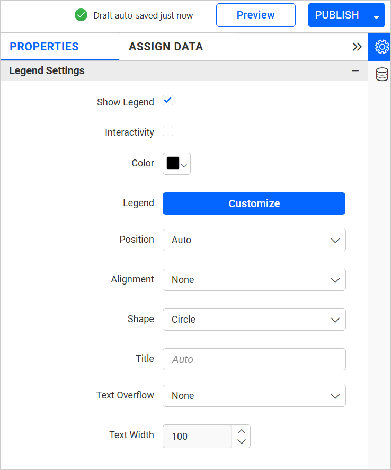391x470 pixels.
Task: Decrease Text Width with down arrow
Action: click(242, 442)
